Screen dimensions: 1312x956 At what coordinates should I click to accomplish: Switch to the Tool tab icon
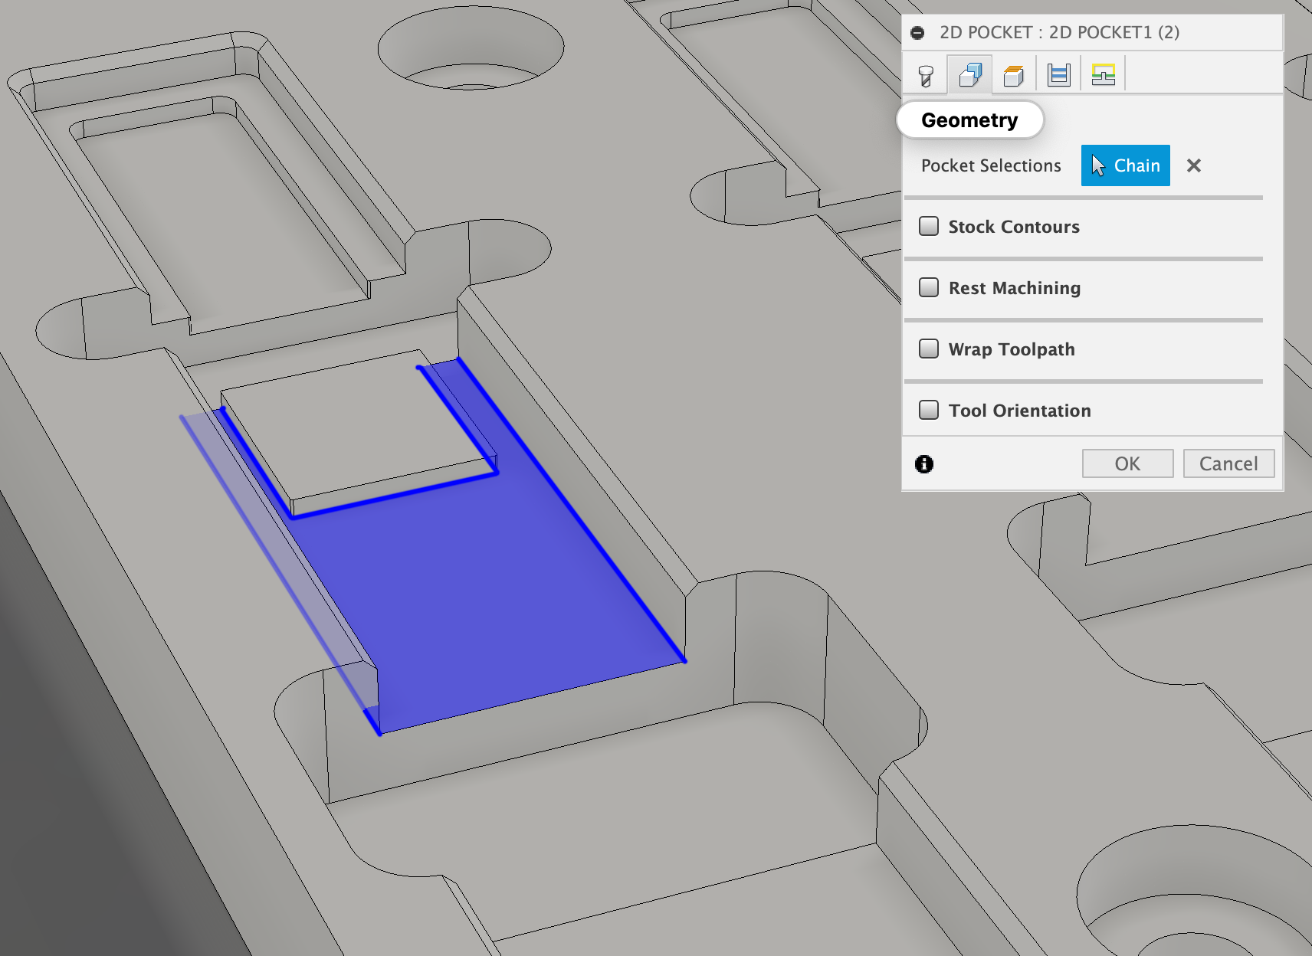pyautogui.click(x=925, y=73)
